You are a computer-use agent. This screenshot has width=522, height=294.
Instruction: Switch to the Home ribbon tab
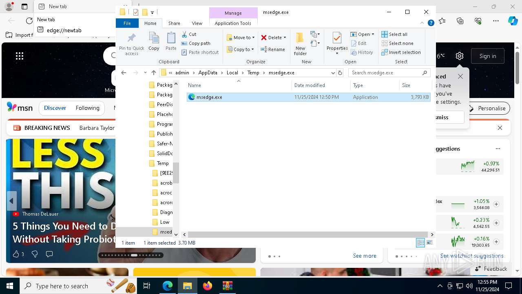tap(150, 23)
